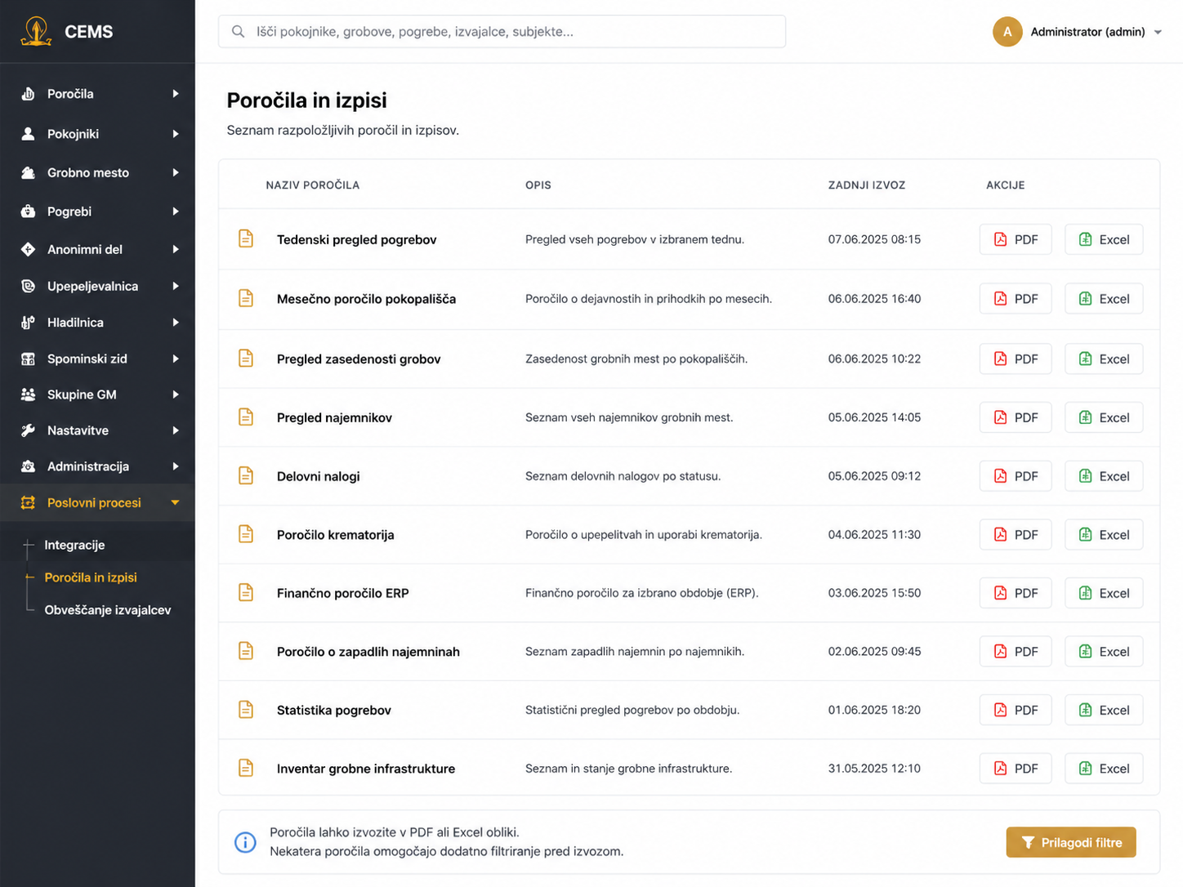The image size is (1183, 887).
Task: Click the Pogrebi sidebar icon
Action: [28, 212]
